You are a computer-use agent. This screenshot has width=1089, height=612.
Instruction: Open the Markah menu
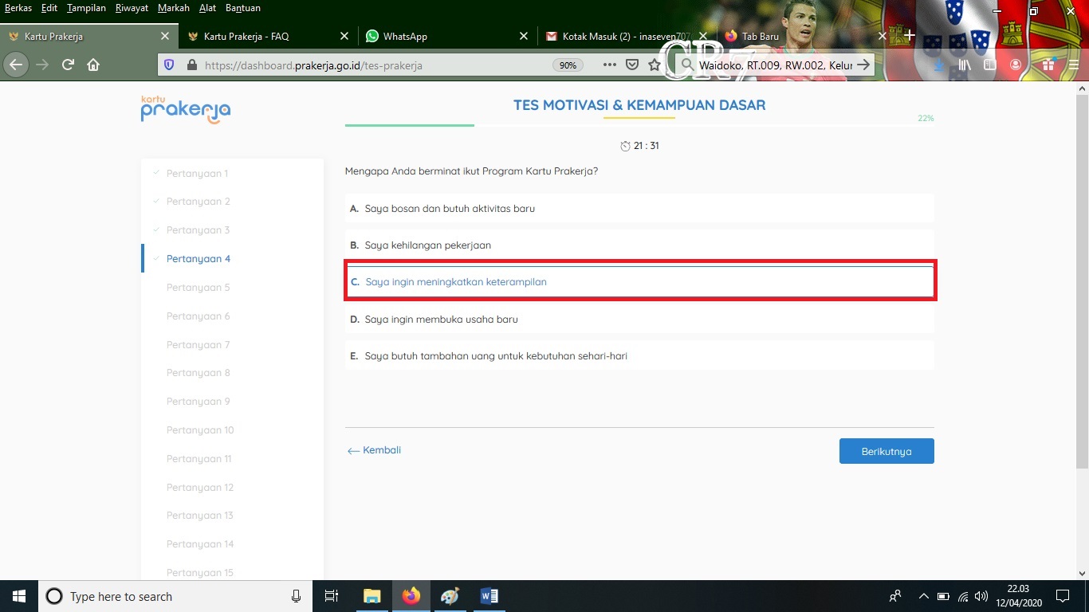coord(174,8)
